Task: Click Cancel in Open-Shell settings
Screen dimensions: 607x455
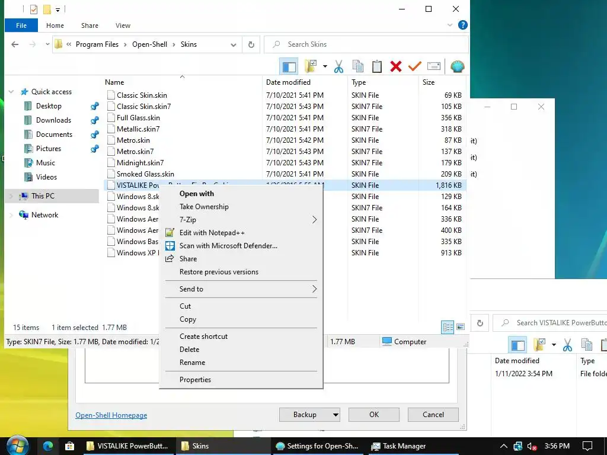Action: point(433,415)
